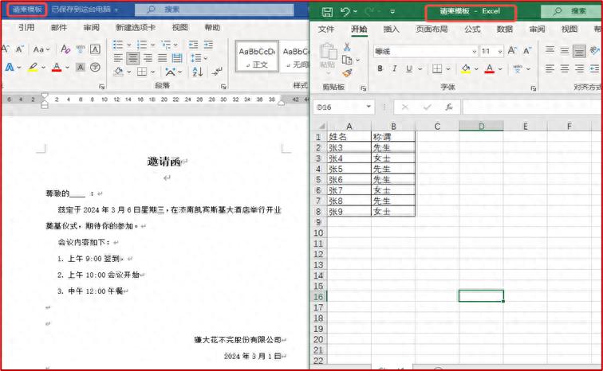Select the 正文 style in Word

coord(256,58)
